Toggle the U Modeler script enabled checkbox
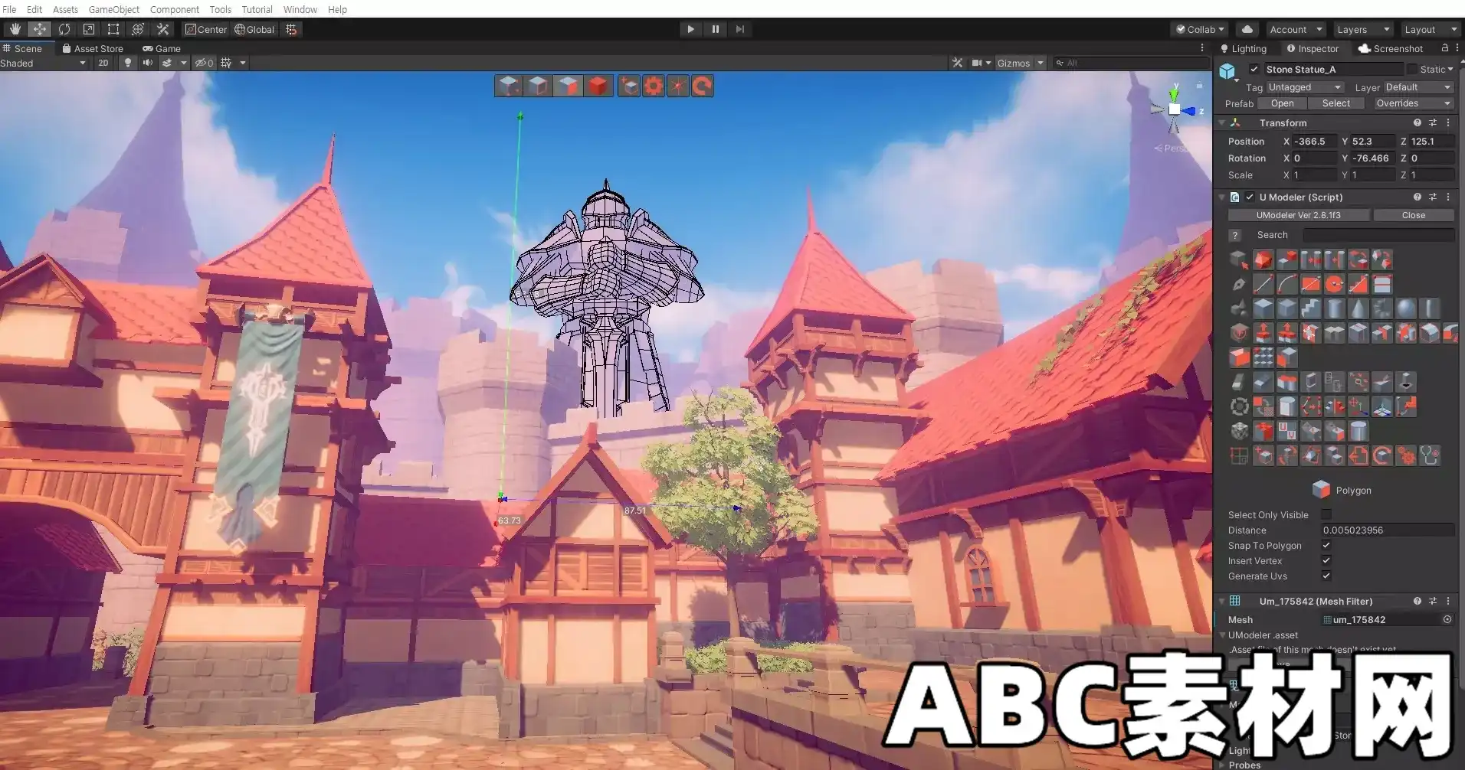The width and height of the screenshot is (1465, 770). coord(1250,197)
